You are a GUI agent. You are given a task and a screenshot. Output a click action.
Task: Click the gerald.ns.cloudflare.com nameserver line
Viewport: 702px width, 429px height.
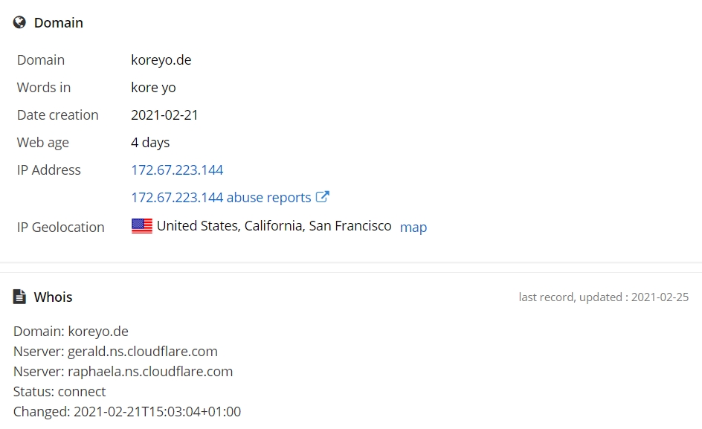point(115,351)
